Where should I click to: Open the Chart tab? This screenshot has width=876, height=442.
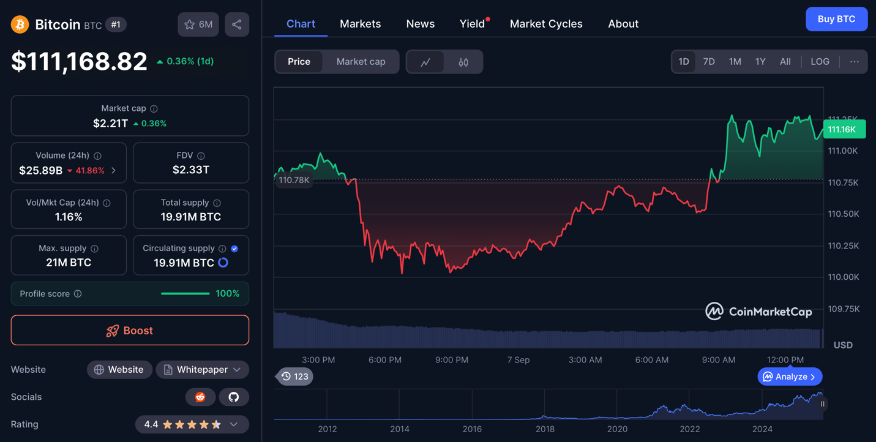tap(301, 24)
